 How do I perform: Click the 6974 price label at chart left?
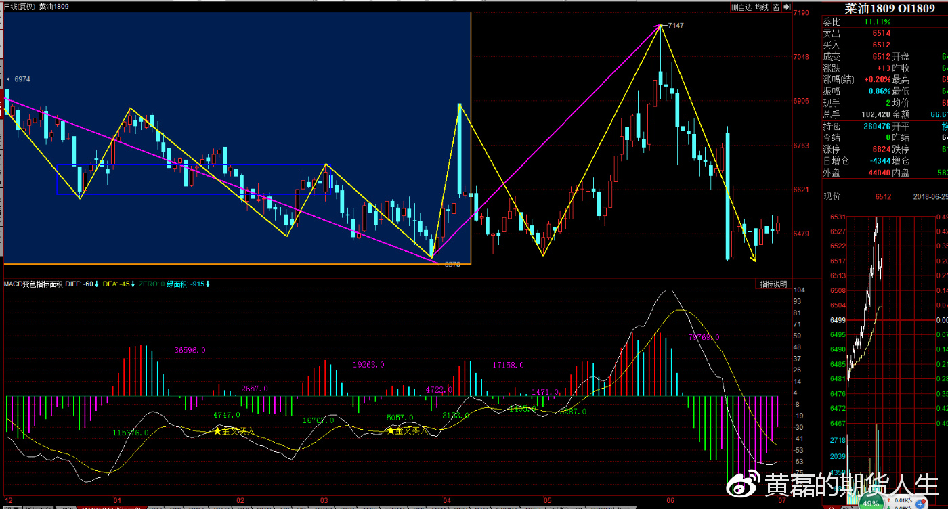pyautogui.click(x=22, y=79)
